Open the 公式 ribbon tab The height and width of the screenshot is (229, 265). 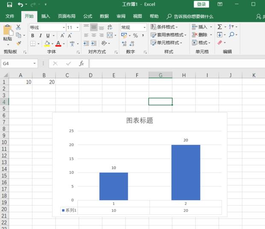coord(88,16)
